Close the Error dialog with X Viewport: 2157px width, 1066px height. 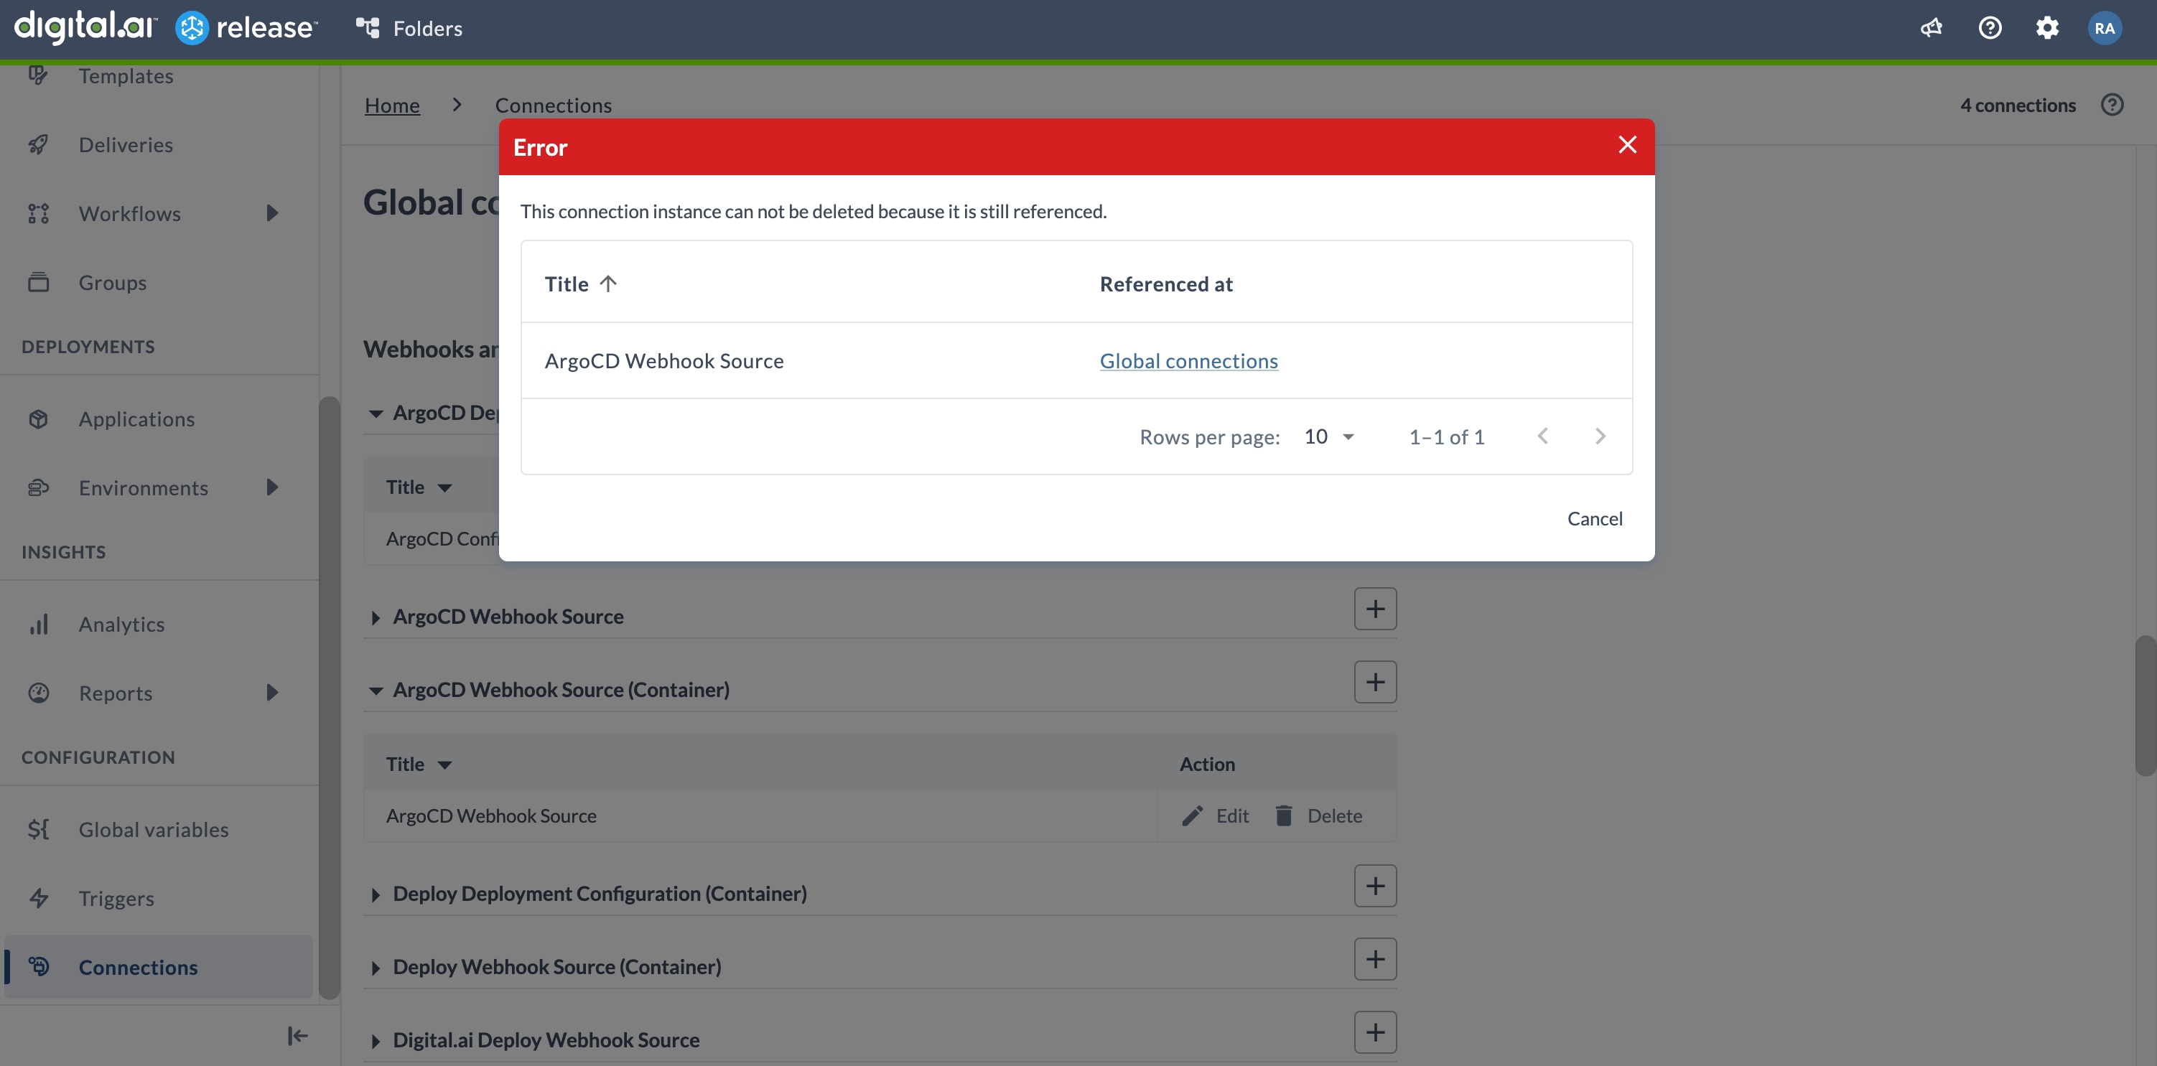(1627, 145)
